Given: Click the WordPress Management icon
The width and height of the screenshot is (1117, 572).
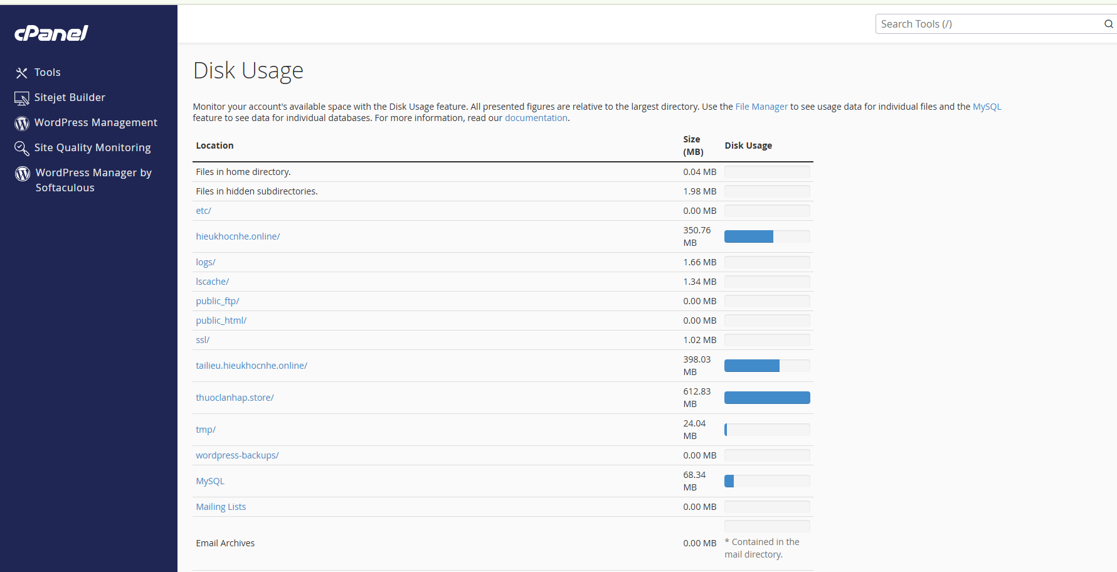Looking at the screenshot, I should (22, 123).
